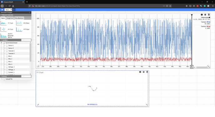
Task: Click the cursor 1 timeline marker
Action: coord(192,67)
